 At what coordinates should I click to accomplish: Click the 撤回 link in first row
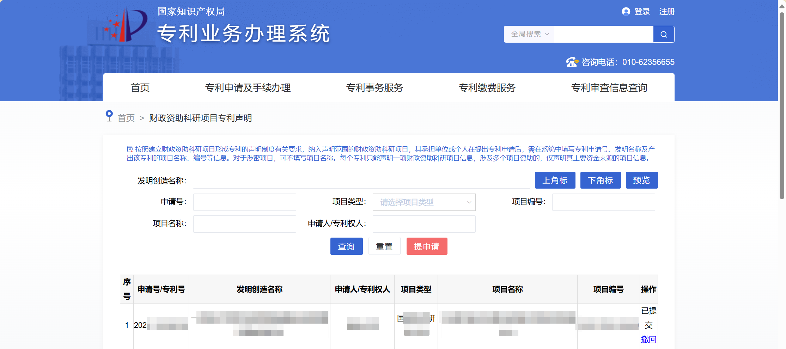point(648,339)
